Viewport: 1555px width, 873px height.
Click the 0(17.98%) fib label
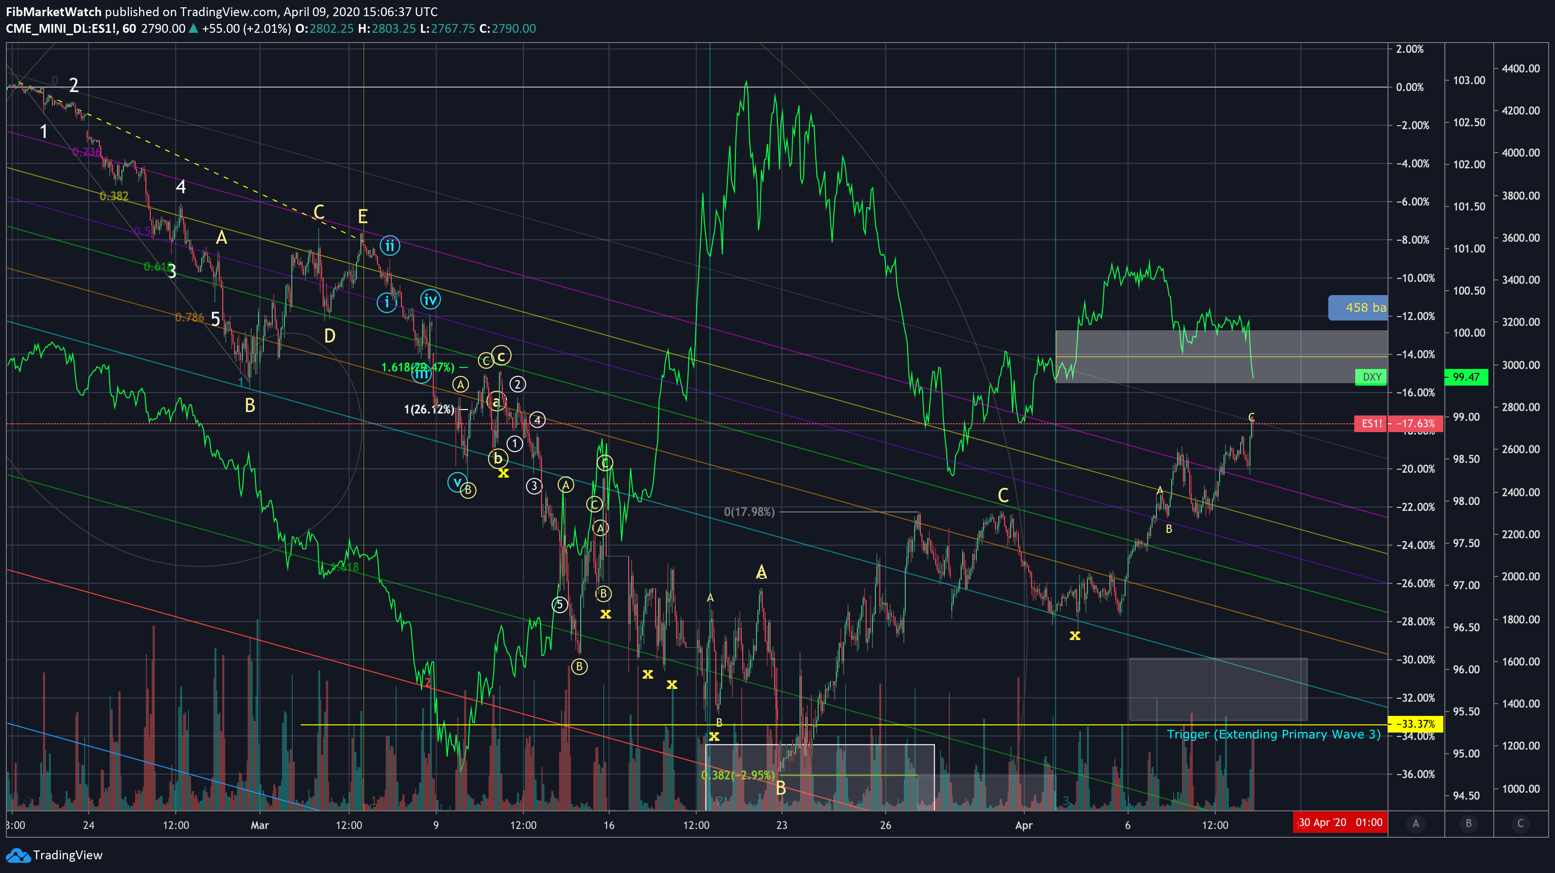click(x=749, y=511)
